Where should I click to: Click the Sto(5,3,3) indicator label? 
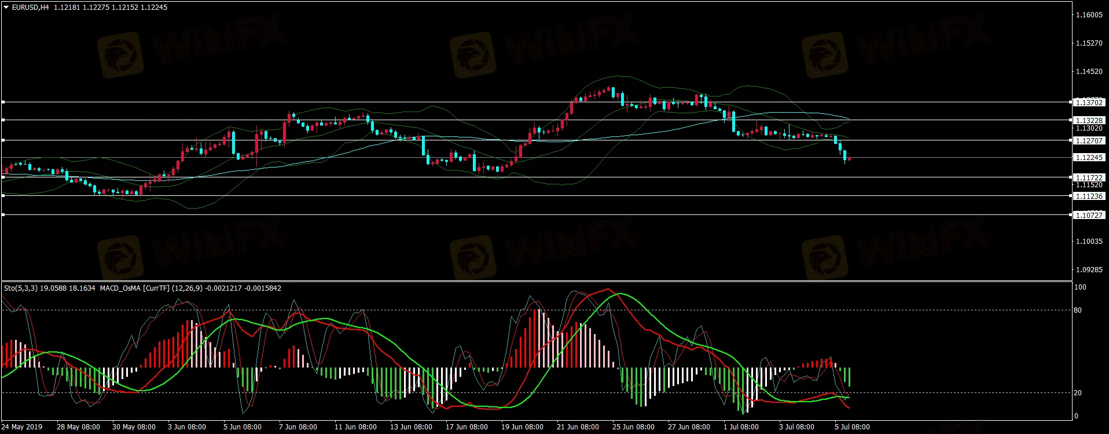click(x=20, y=288)
